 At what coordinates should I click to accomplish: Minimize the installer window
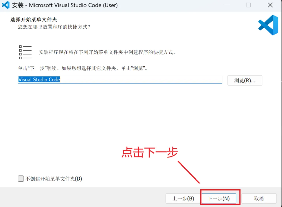(227, 5)
